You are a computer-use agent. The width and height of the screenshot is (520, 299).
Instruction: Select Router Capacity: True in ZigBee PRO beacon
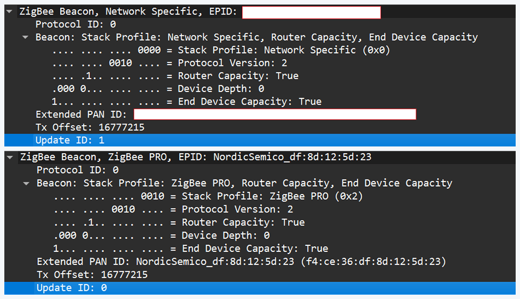243,222
